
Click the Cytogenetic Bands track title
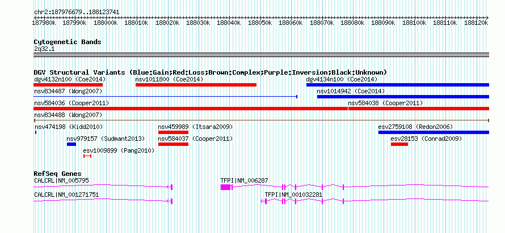(x=68, y=42)
